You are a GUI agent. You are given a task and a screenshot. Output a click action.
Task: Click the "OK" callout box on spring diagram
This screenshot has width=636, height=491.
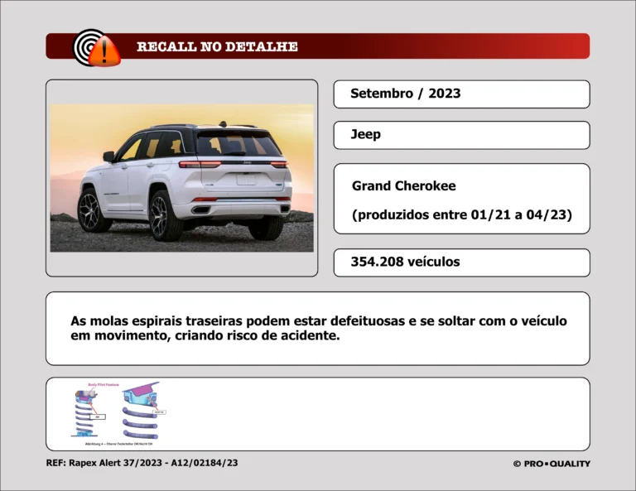coord(97,416)
